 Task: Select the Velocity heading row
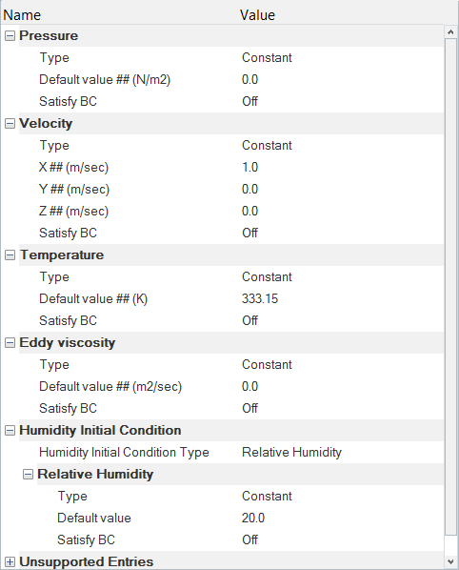coord(231,123)
